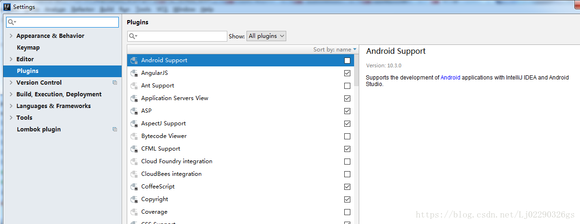Screen dimensions: 580x224
Task: Select Coverage in the plugin list
Action: pos(154,212)
